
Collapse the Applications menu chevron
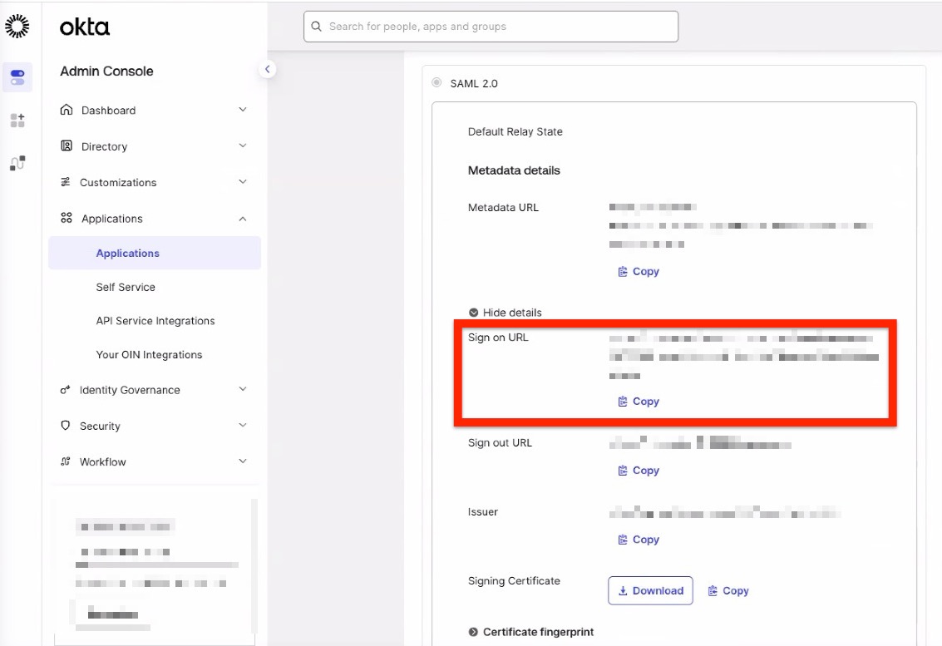coord(243,219)
